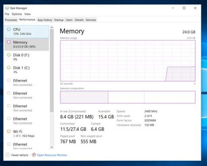This screenshot has width=207, height=166.
Task: Select CPU 13% 3.45 GHz in the sidebar
Action: 27,32
